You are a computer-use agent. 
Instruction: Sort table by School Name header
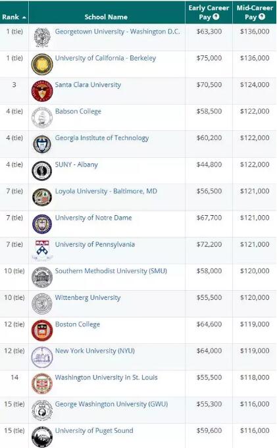pyautogui.click(x=106, y=17)
